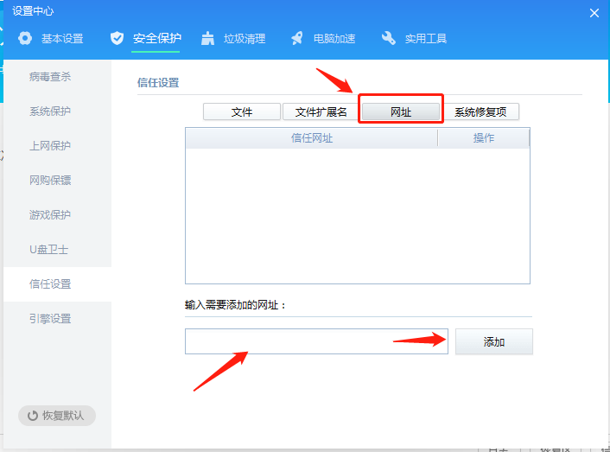Show the 系统修复项 trust list
Screen dimensions: 610x452
tap(480, 112)
